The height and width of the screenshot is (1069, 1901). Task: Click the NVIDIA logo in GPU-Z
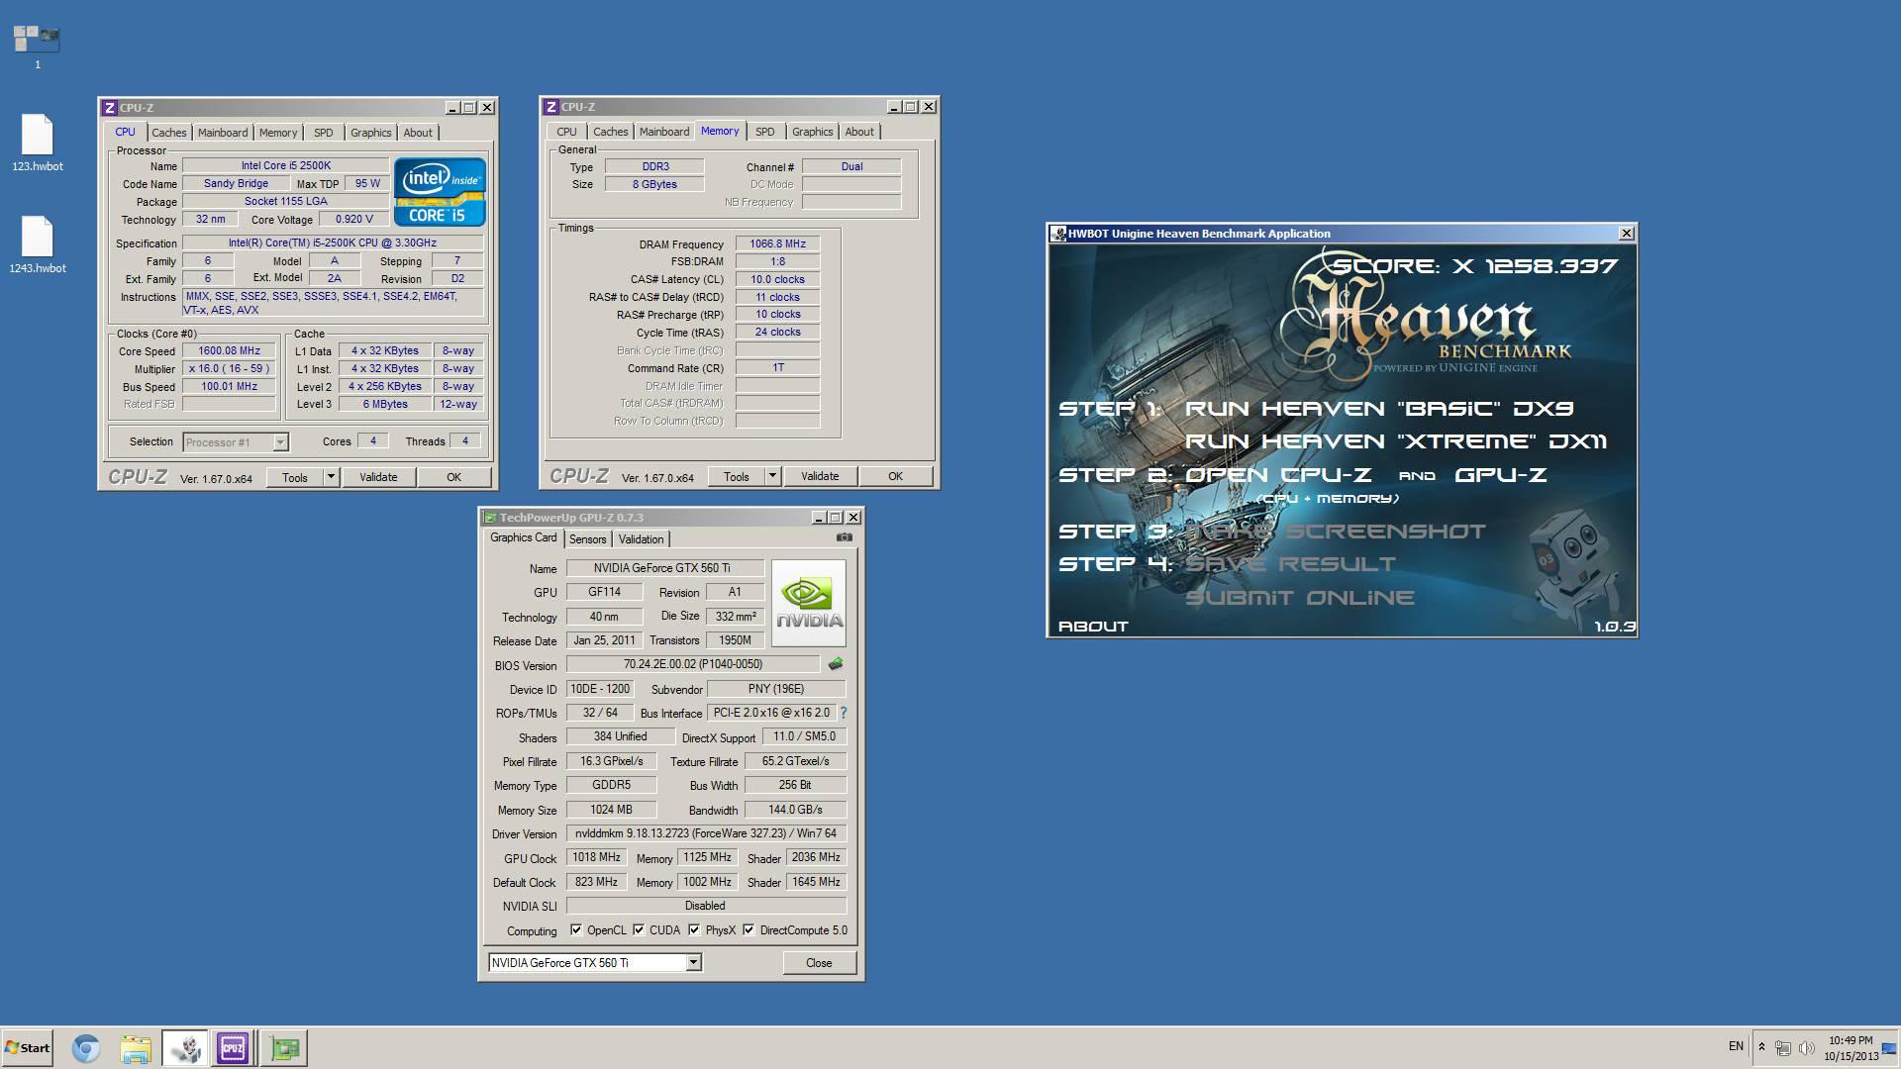[809, 604]
